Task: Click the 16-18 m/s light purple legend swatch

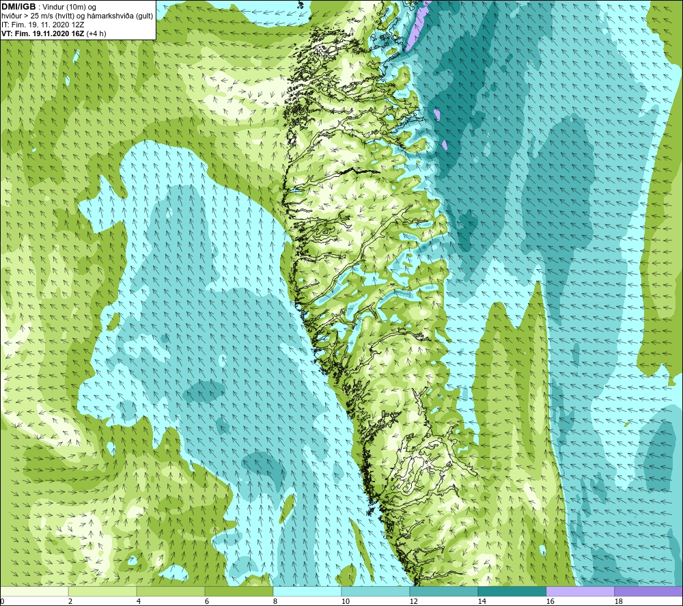Action: tap(580, 591)
